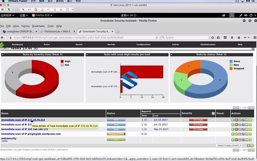Reload the page in Firefox address bar
Viewport: 257px width, 161px height.
click(x=156, y=38)
